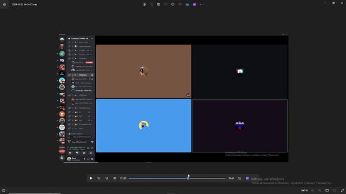
Task: Click the total duration label right of seek bar
Action: pos(231,178)
